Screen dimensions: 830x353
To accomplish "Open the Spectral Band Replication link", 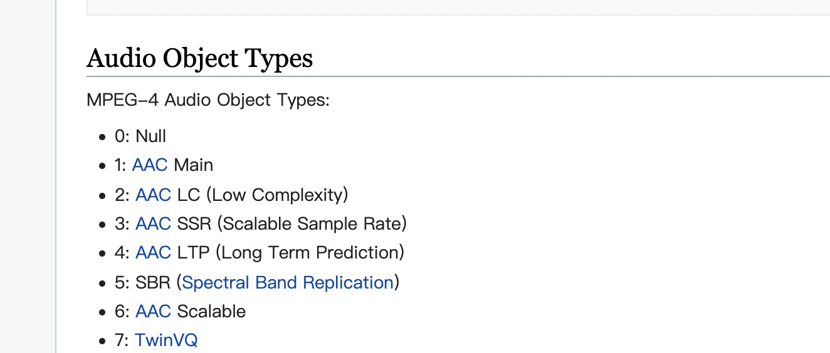I will [288, 282].
